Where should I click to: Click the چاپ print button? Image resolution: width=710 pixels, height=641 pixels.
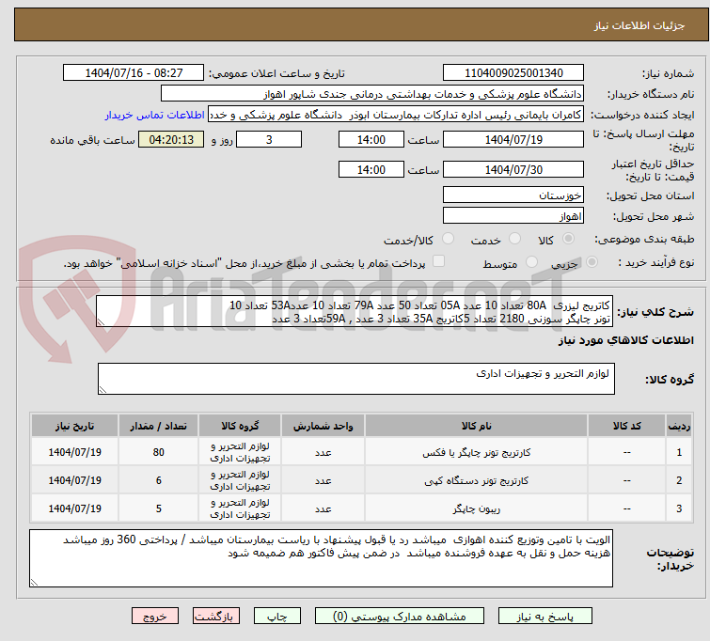pyautogui.click(x=276, y=617)
